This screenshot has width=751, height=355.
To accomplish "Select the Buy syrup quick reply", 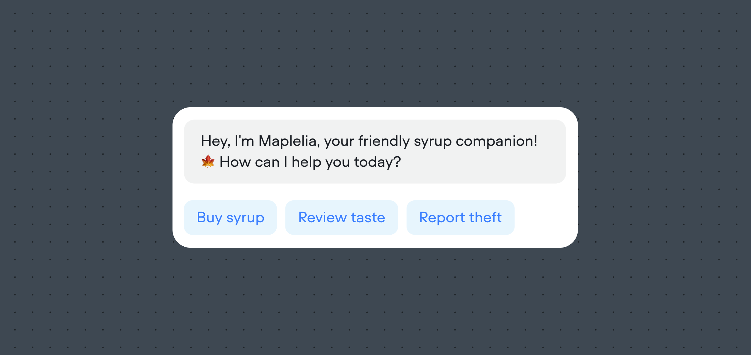I will (230, 217).
